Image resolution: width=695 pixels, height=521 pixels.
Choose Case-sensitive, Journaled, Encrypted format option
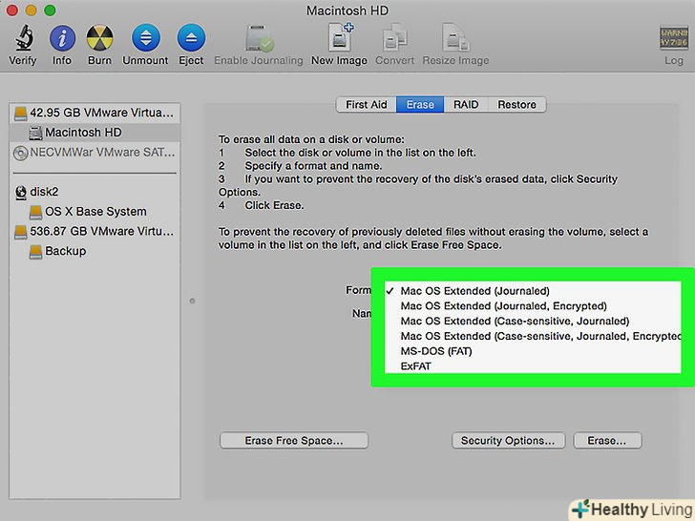coord(533,336)
